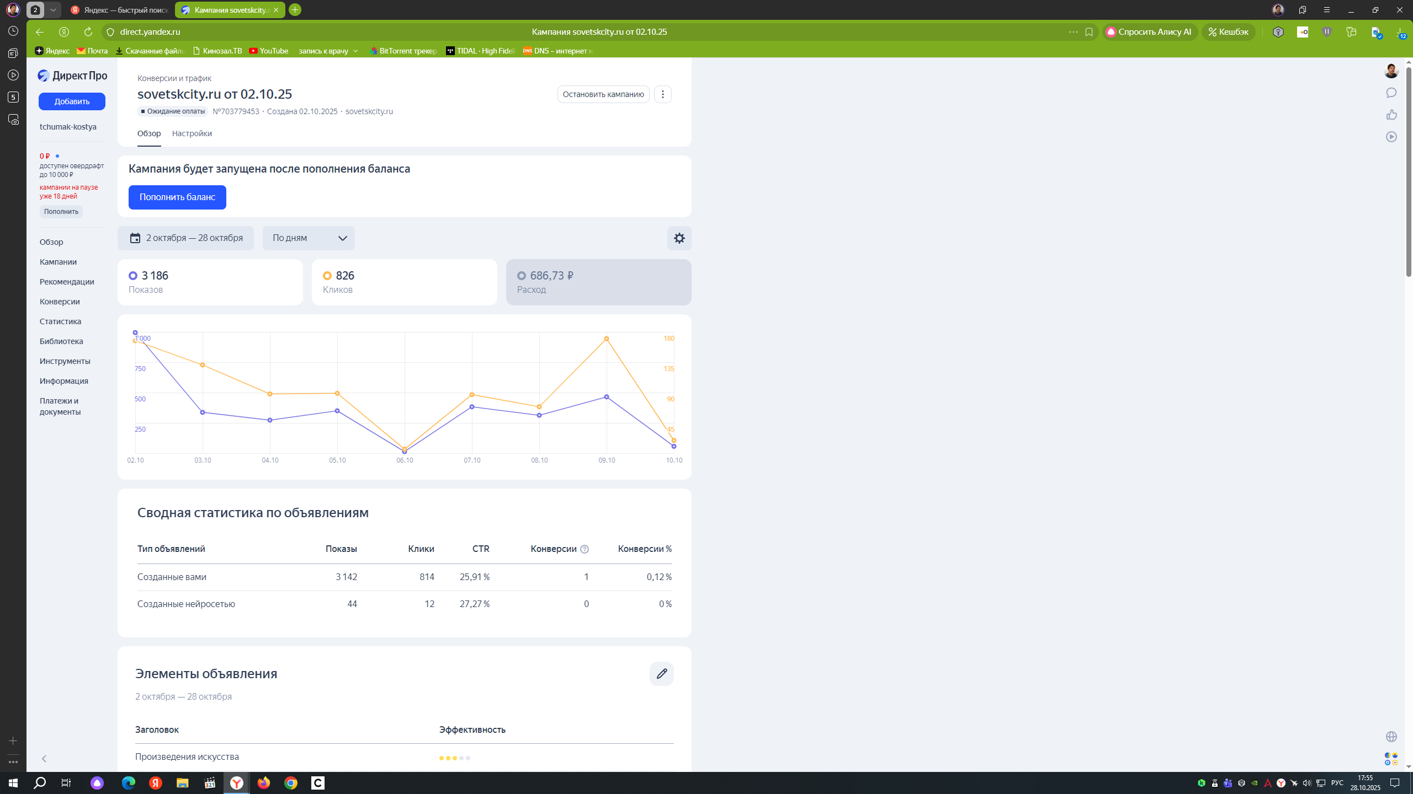Click the Спросить Алису AI button
The width and height of the screenshot is (1413, 794).
pyautogui.click(x=1150, y=32)
